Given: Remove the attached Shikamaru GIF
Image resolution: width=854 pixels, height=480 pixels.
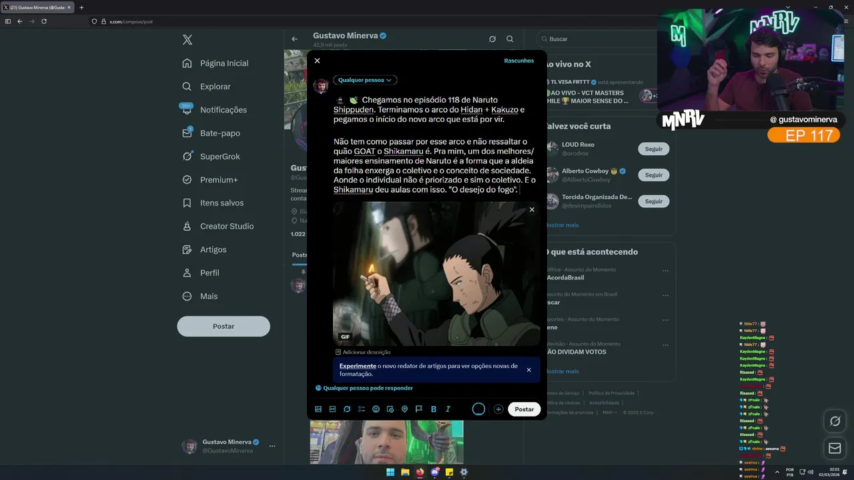Looking at the screenshot, I should (532, 210).
